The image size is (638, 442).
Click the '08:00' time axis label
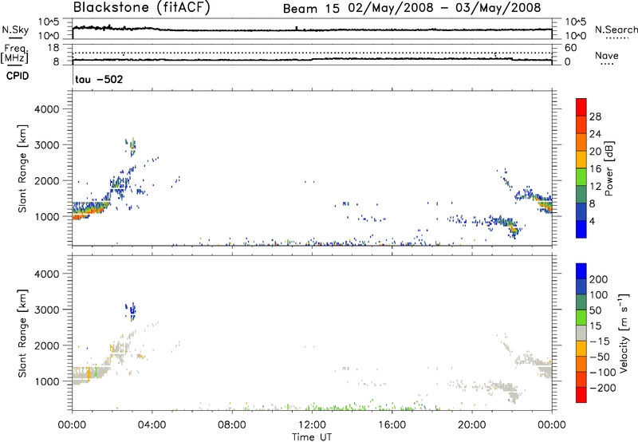tap(232, 425)
